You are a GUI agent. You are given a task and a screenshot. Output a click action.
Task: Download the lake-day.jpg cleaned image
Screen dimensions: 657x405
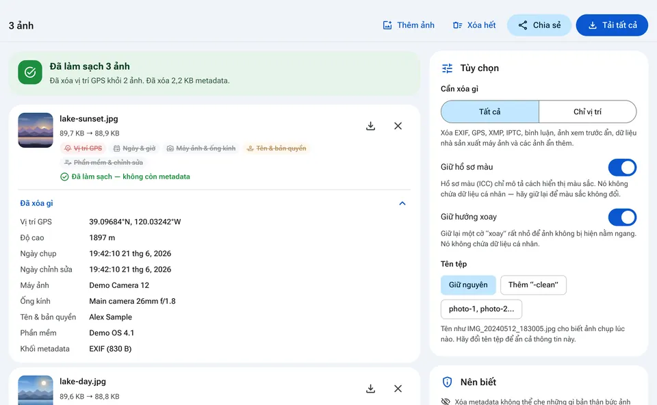370,389
